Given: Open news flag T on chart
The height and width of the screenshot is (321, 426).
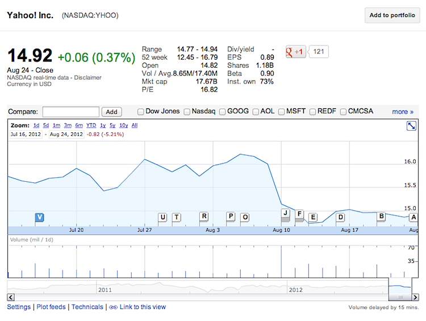Looking at the screenshot, I should click(176, 217).
